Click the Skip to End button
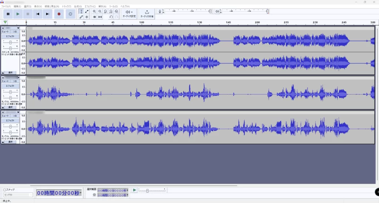The height and width of the screenshot is (203, 379). tap(47, 14)
